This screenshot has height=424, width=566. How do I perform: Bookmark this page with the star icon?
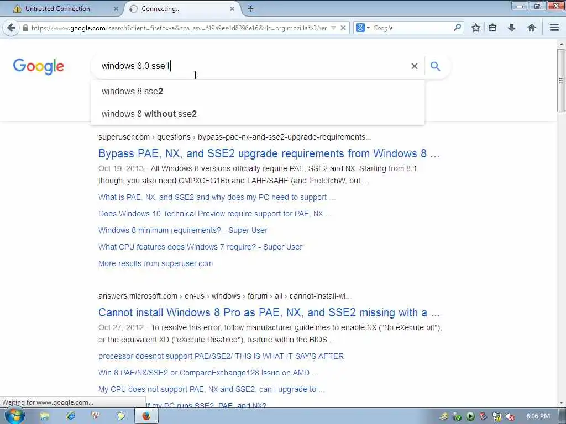point(476,28)
